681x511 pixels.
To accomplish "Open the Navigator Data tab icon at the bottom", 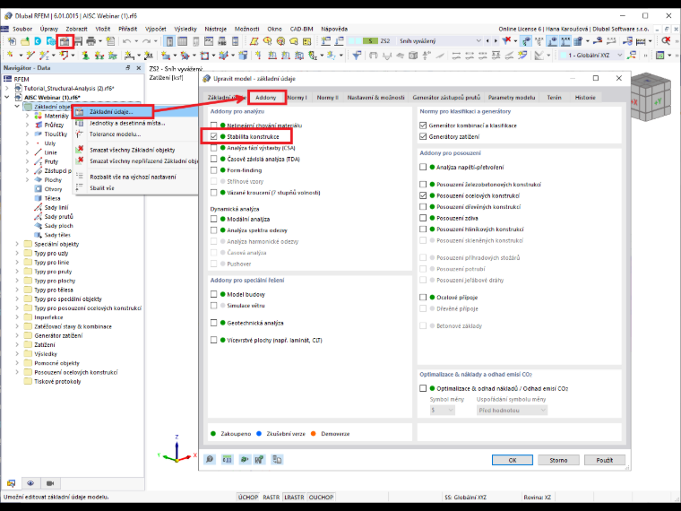I will [12, 483].
